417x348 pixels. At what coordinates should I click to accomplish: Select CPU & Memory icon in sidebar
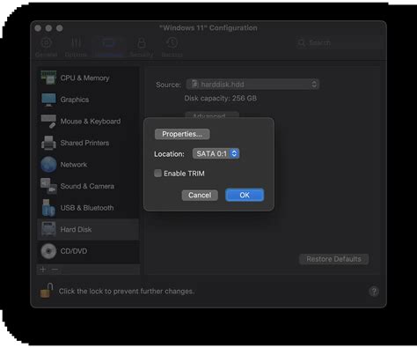(48, 78)
